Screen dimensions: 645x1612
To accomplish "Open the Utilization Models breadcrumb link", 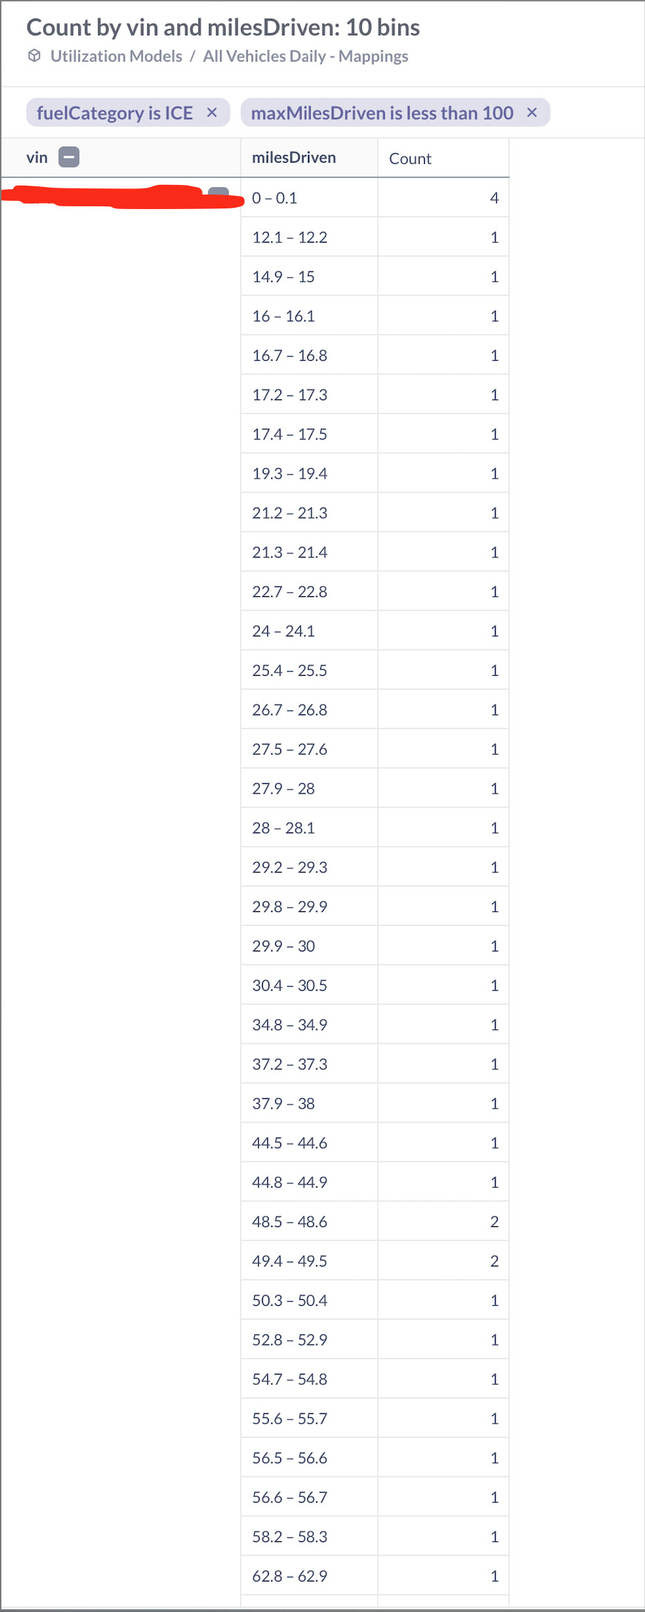I will pos(116,56).
